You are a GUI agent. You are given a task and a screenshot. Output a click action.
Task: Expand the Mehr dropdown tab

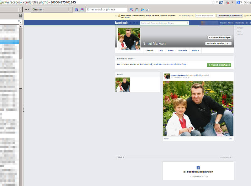pos(195,50)
